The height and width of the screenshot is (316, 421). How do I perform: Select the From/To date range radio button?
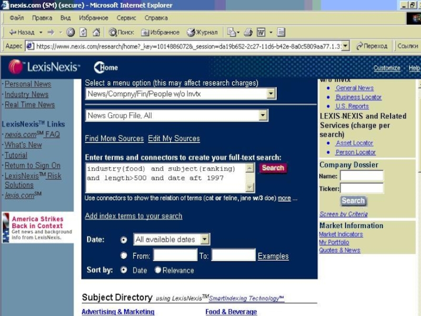click(x=124, y=255)
